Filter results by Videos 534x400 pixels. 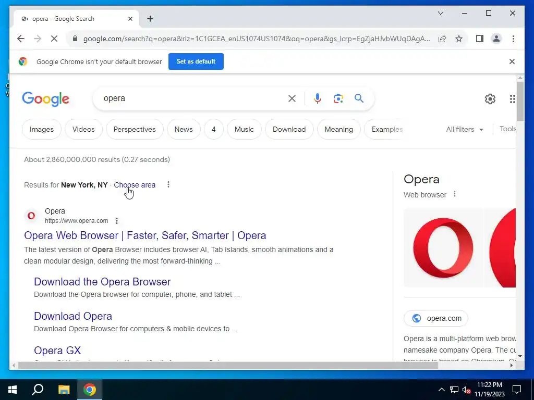click(83, 129)
